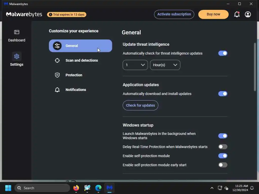
Task: Switch to Notifications settings
Action: pyautogui.click(x=80, y=90)
